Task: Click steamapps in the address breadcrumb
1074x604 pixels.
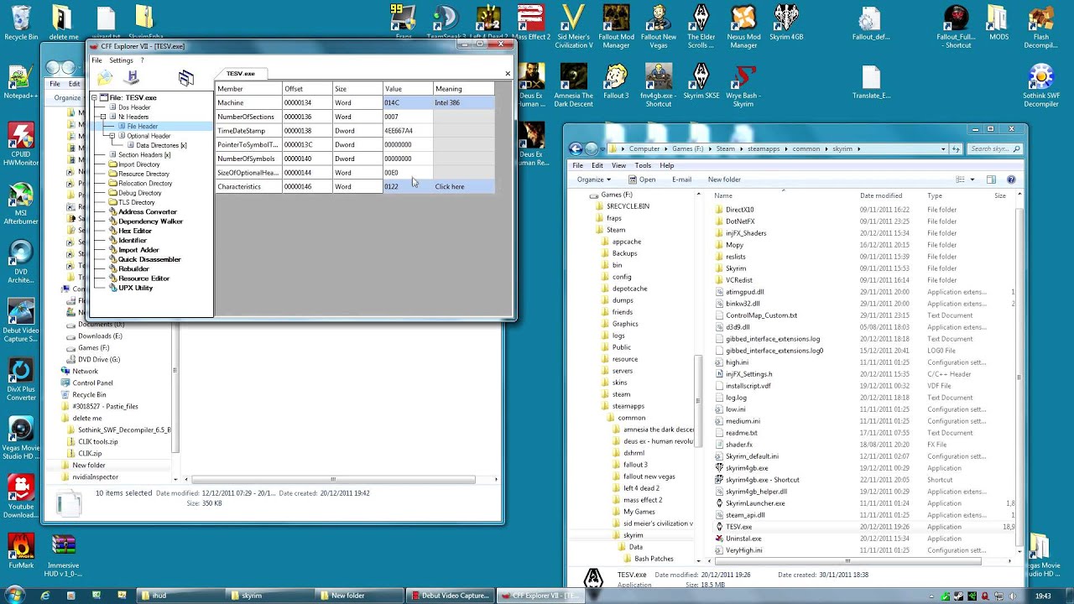Action: click(764, 148)
